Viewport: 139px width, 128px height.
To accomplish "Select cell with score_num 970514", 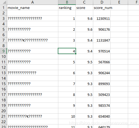I will pyautogui.click(x=102, y=51).
